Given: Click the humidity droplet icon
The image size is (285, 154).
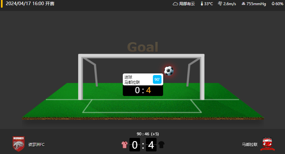Looking at the screenshot, I should 273,4.
